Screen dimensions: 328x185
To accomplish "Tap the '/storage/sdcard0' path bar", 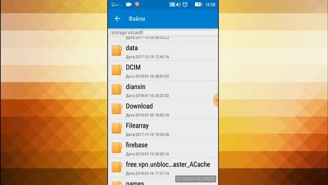I will tap(163, 32).
